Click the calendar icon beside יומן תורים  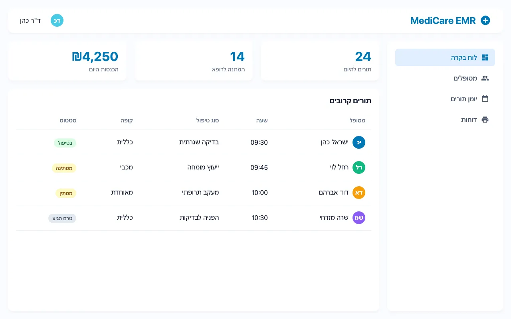[x=485, y=99]
